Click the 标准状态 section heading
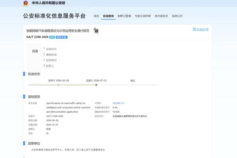Viewport: 237px width, 158px height. [x=34, y=74]
